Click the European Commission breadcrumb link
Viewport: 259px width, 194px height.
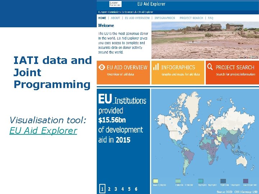[x=109, y=12]
